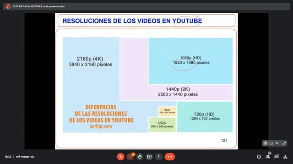The image size is (293, 164).
Task: Click the '240p' small box label
Action: click(x=167, y=110)
